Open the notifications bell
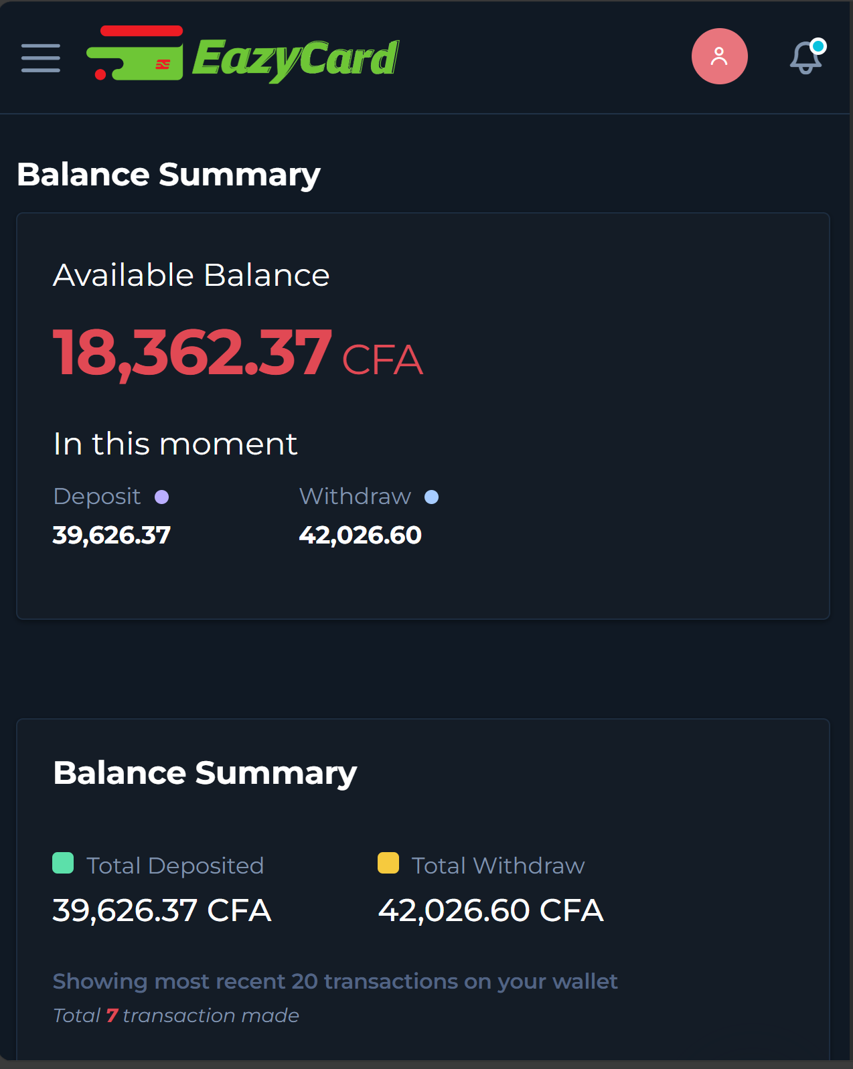 click(806, 58)
